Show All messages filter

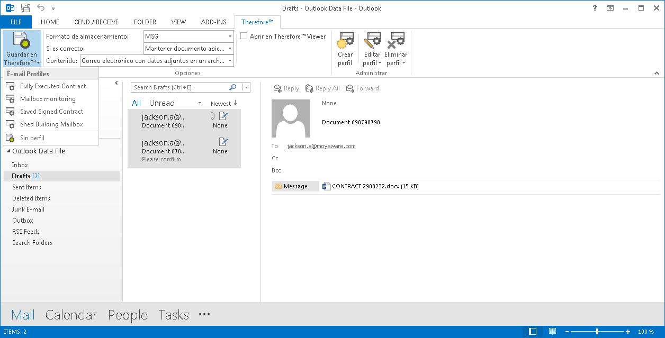137,103
